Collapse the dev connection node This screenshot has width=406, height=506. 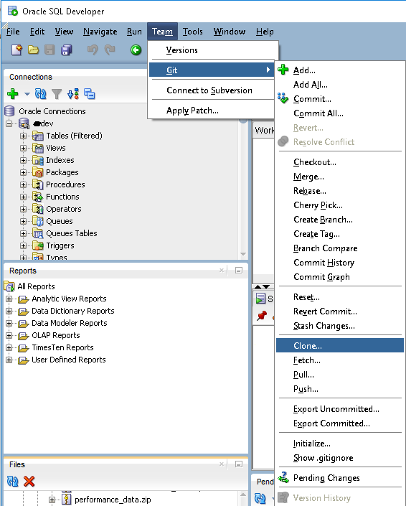click(x=9, y=123)
